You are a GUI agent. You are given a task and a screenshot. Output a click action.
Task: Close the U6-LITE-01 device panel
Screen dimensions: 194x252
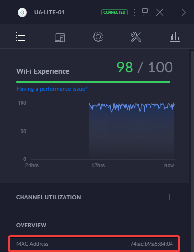point(160,12)
